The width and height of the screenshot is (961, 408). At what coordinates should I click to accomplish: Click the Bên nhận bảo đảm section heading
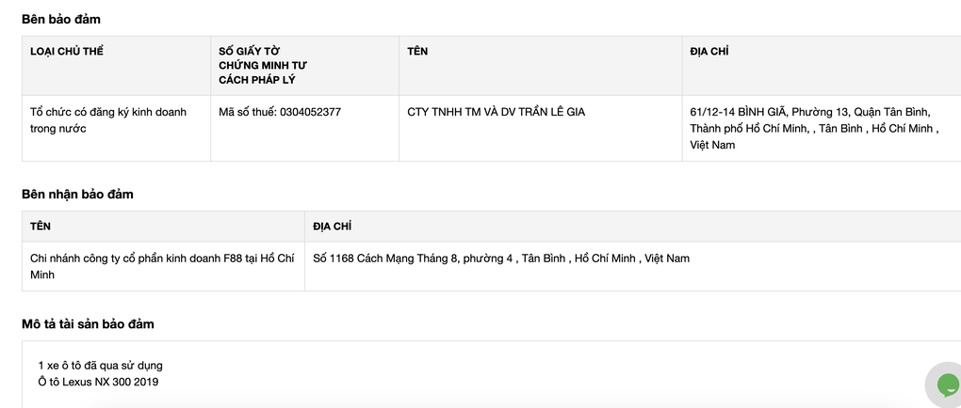tap(77, 195)
